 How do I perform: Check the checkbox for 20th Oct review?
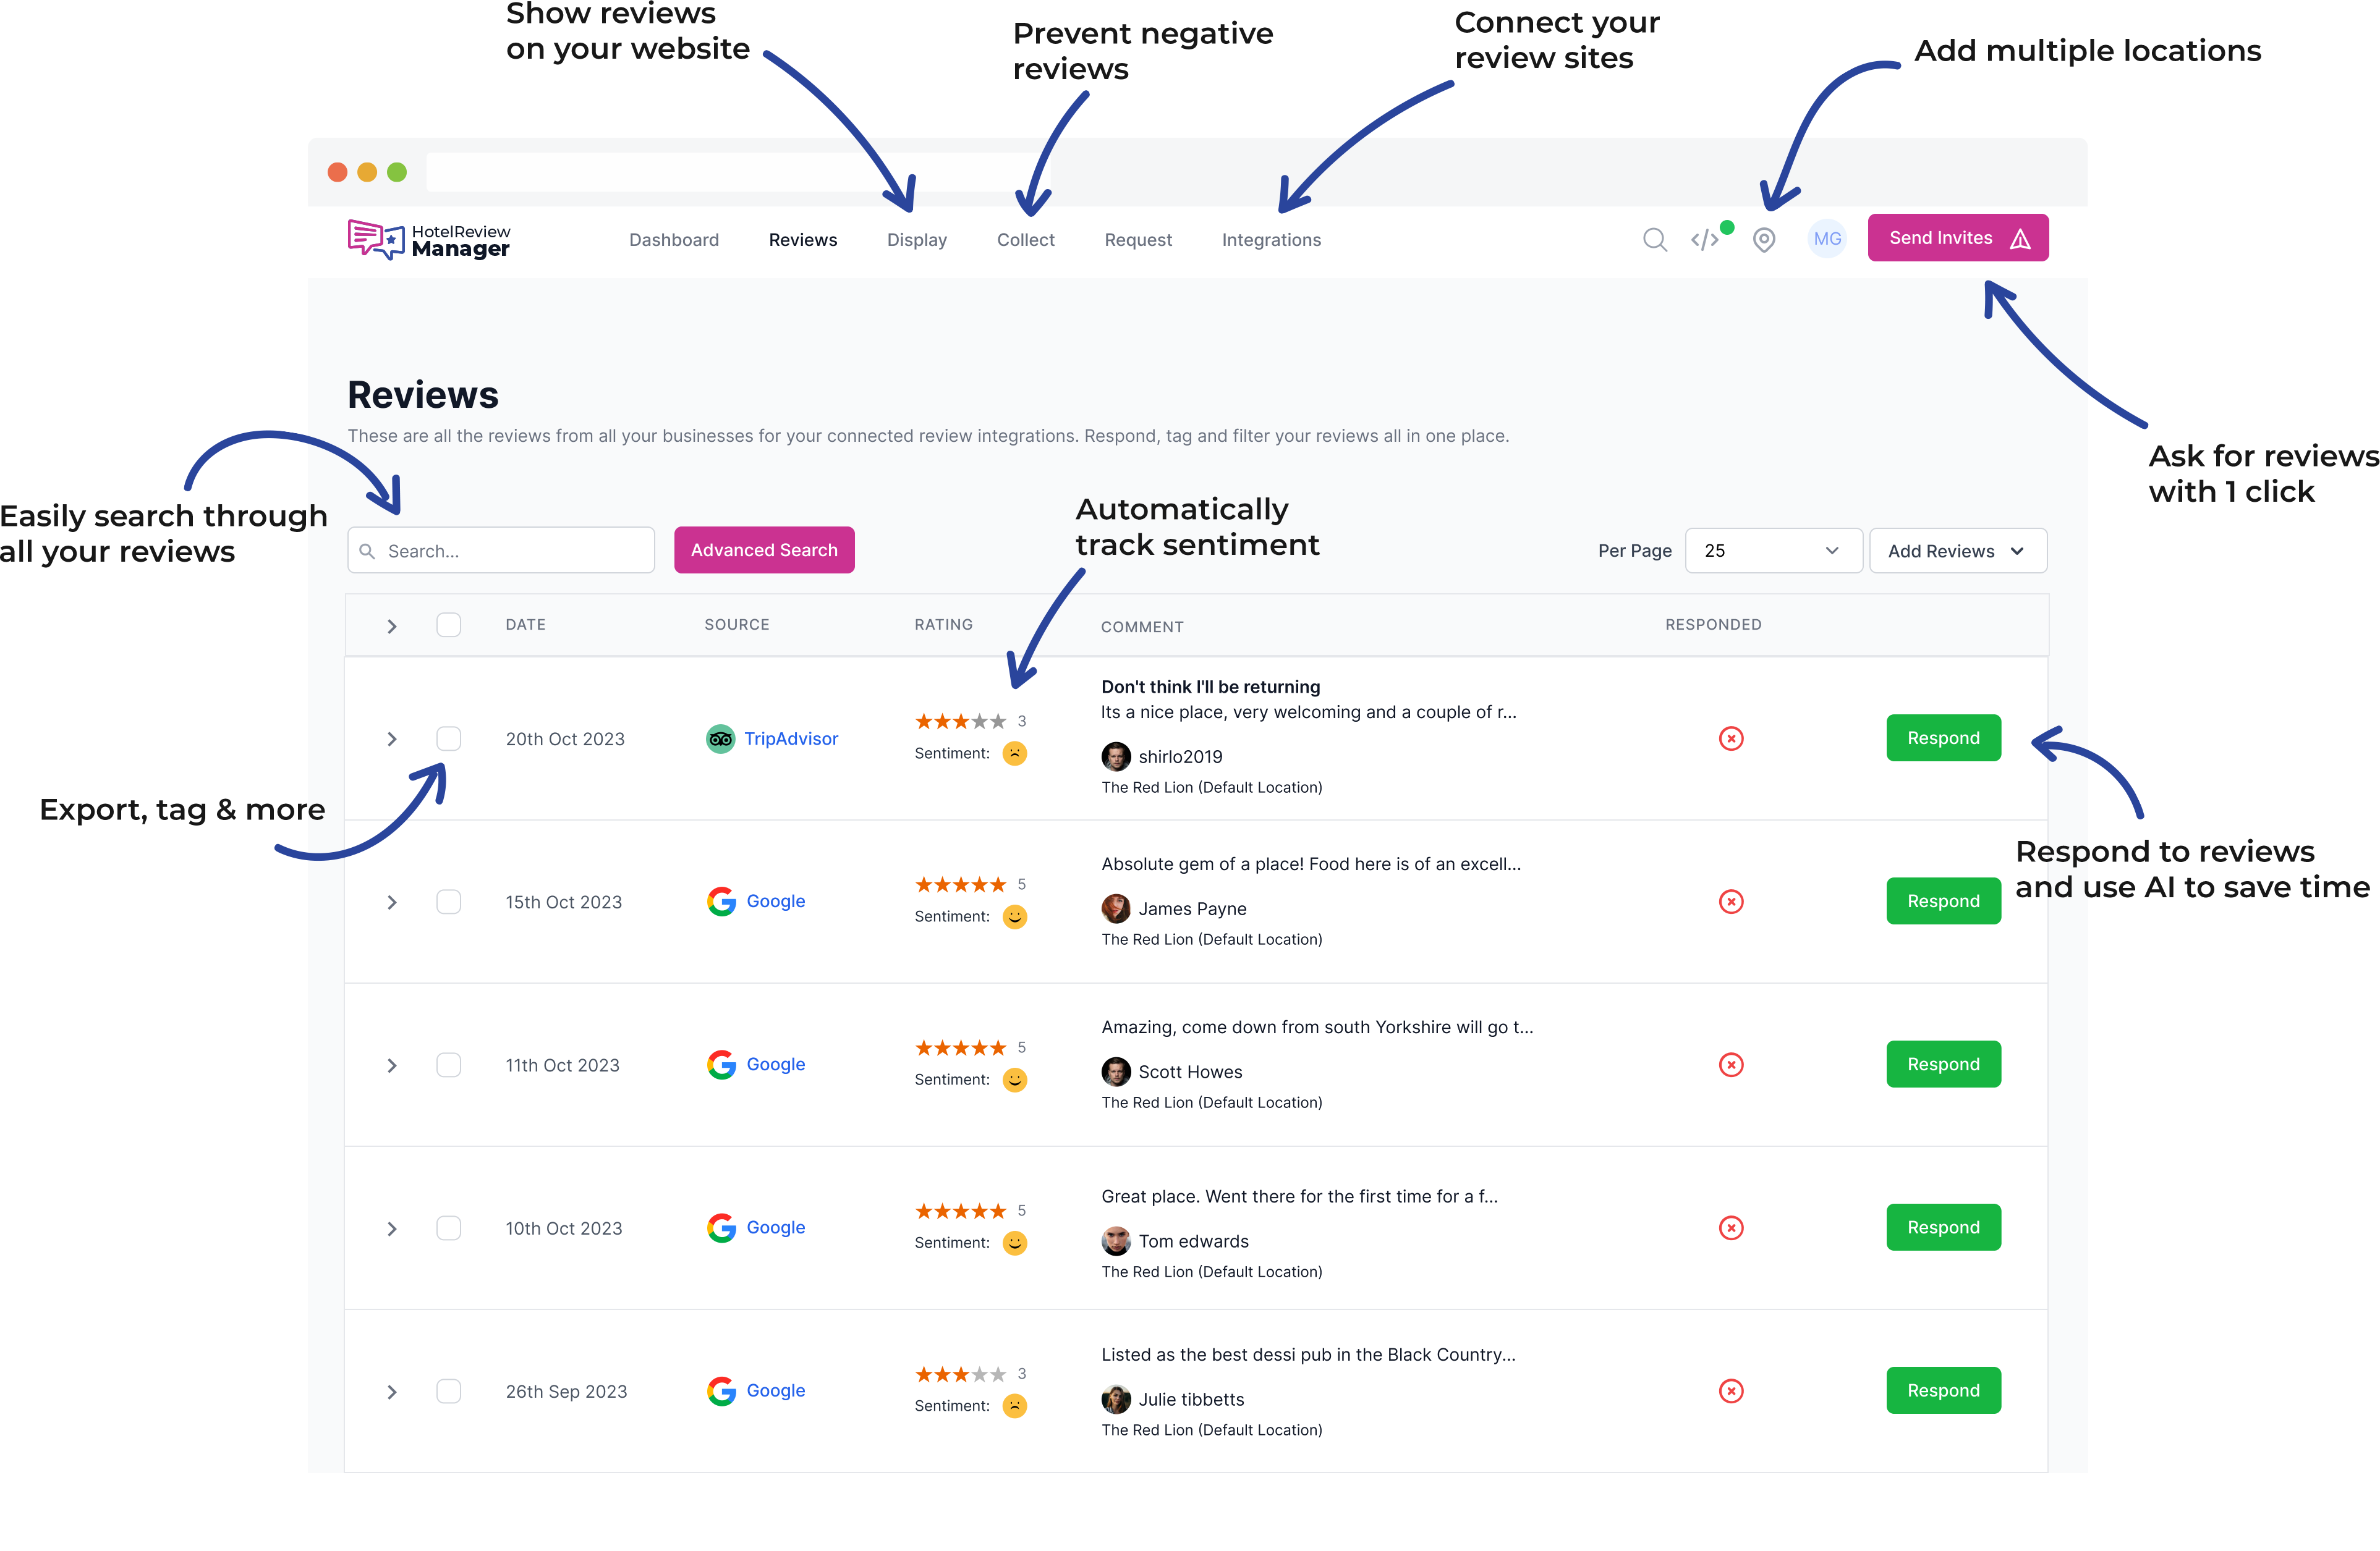(449, 737)
